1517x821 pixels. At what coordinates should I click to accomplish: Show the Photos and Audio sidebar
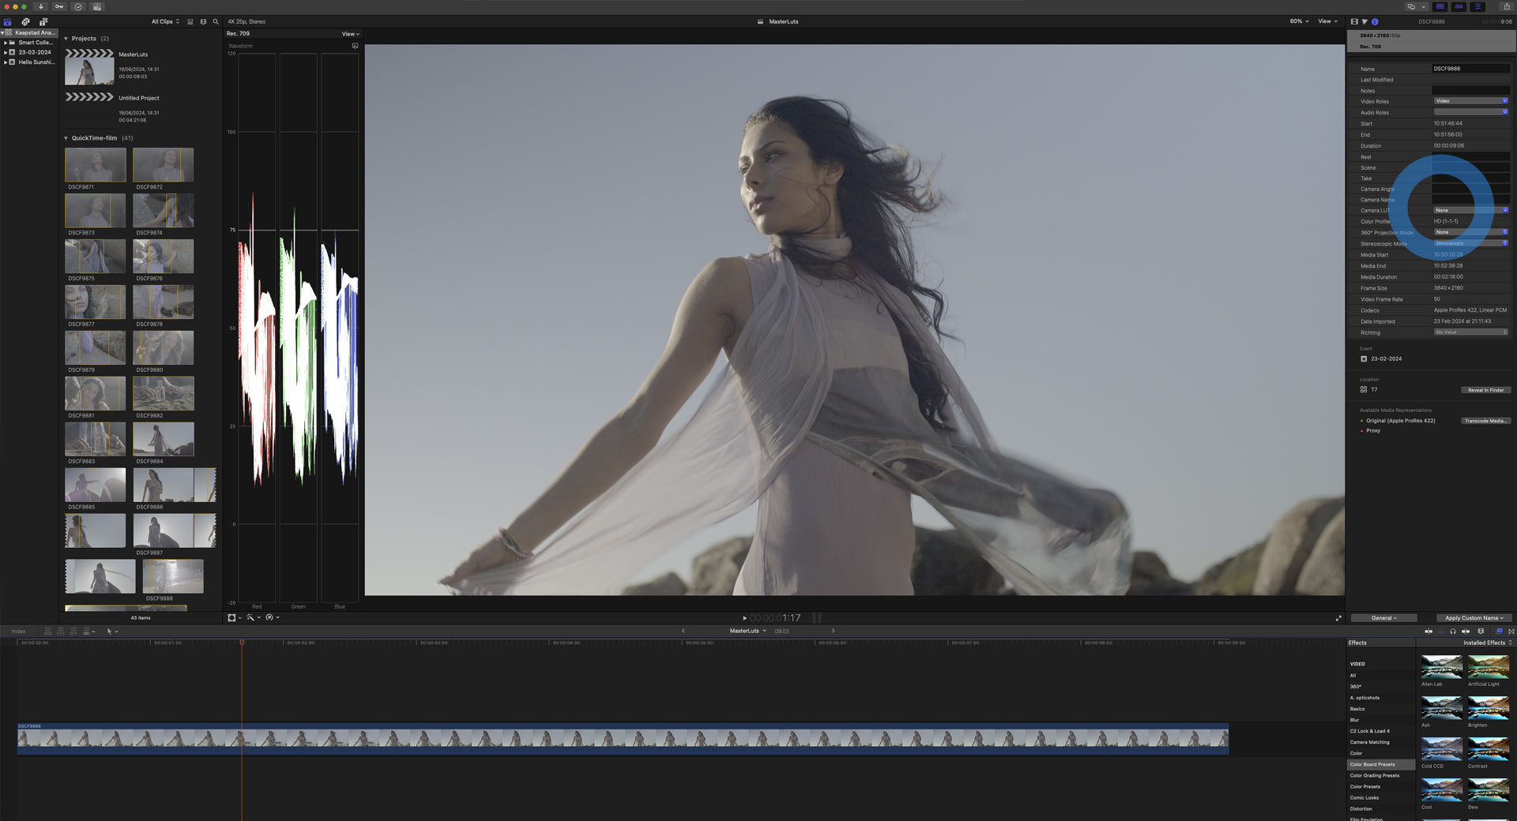click(x=25, y=21)
